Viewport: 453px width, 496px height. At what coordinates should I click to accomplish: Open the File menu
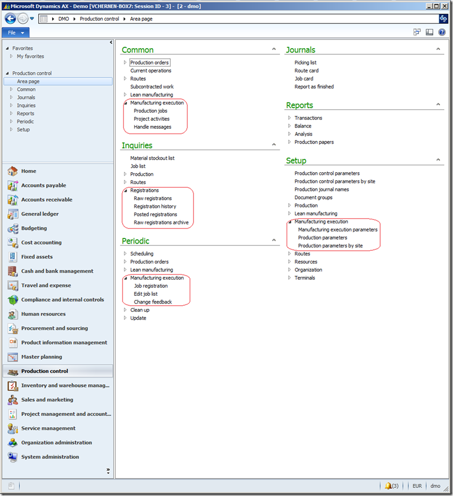[16, 33]
